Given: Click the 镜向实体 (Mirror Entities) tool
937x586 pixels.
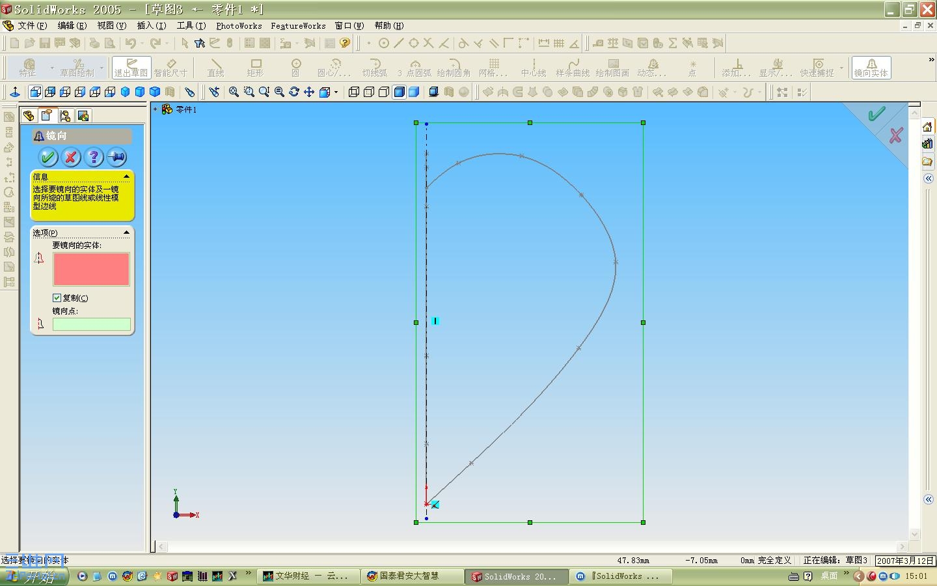Looking at the screenshot, I should pos(871,68).
